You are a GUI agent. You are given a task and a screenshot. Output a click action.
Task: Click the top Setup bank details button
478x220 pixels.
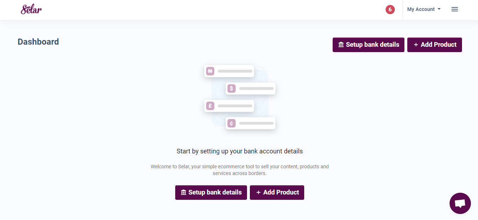pos(369,45)
